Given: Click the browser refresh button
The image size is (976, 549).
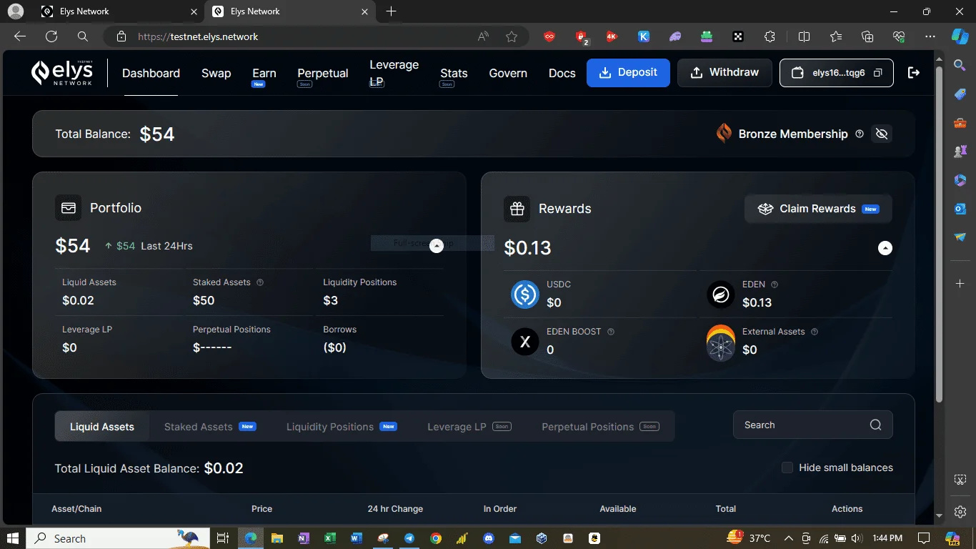Looking at the screenshot, I should [x=51, y=36].
